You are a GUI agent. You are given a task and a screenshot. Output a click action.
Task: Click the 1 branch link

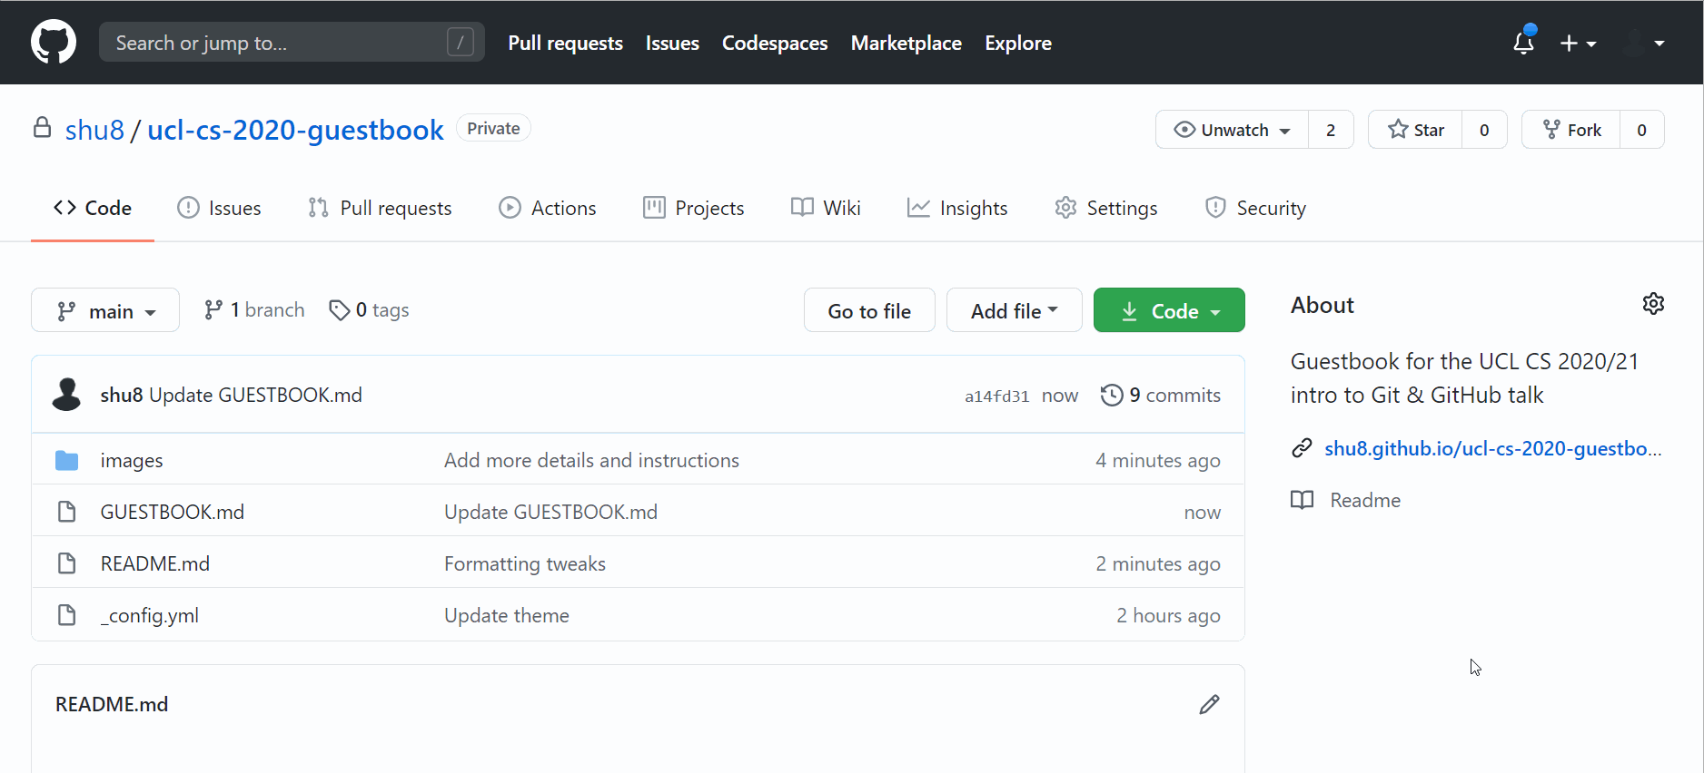[254, 310]
